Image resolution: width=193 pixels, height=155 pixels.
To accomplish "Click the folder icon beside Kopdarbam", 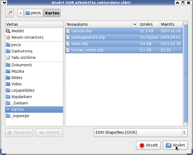I will (x=8, y=97).
